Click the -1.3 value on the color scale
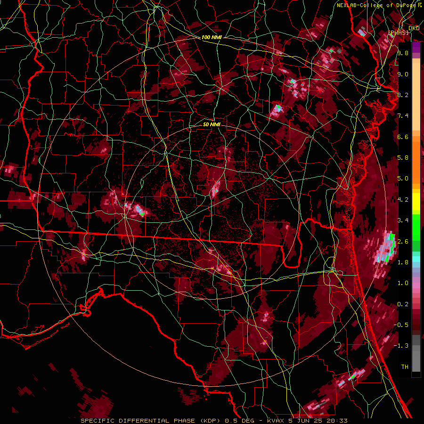Viewport: 424px width, 424px height. 401,346
